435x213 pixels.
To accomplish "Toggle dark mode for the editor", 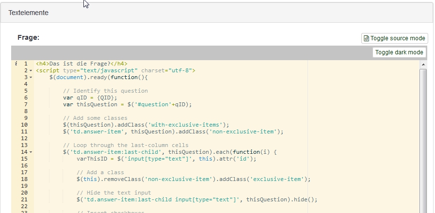I will point(399,52).
